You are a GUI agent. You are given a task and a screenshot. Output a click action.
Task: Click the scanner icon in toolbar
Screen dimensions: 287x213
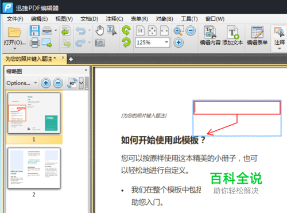(47, 30)
